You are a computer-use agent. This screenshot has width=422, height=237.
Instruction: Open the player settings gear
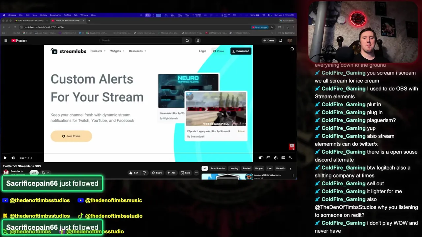276,158
